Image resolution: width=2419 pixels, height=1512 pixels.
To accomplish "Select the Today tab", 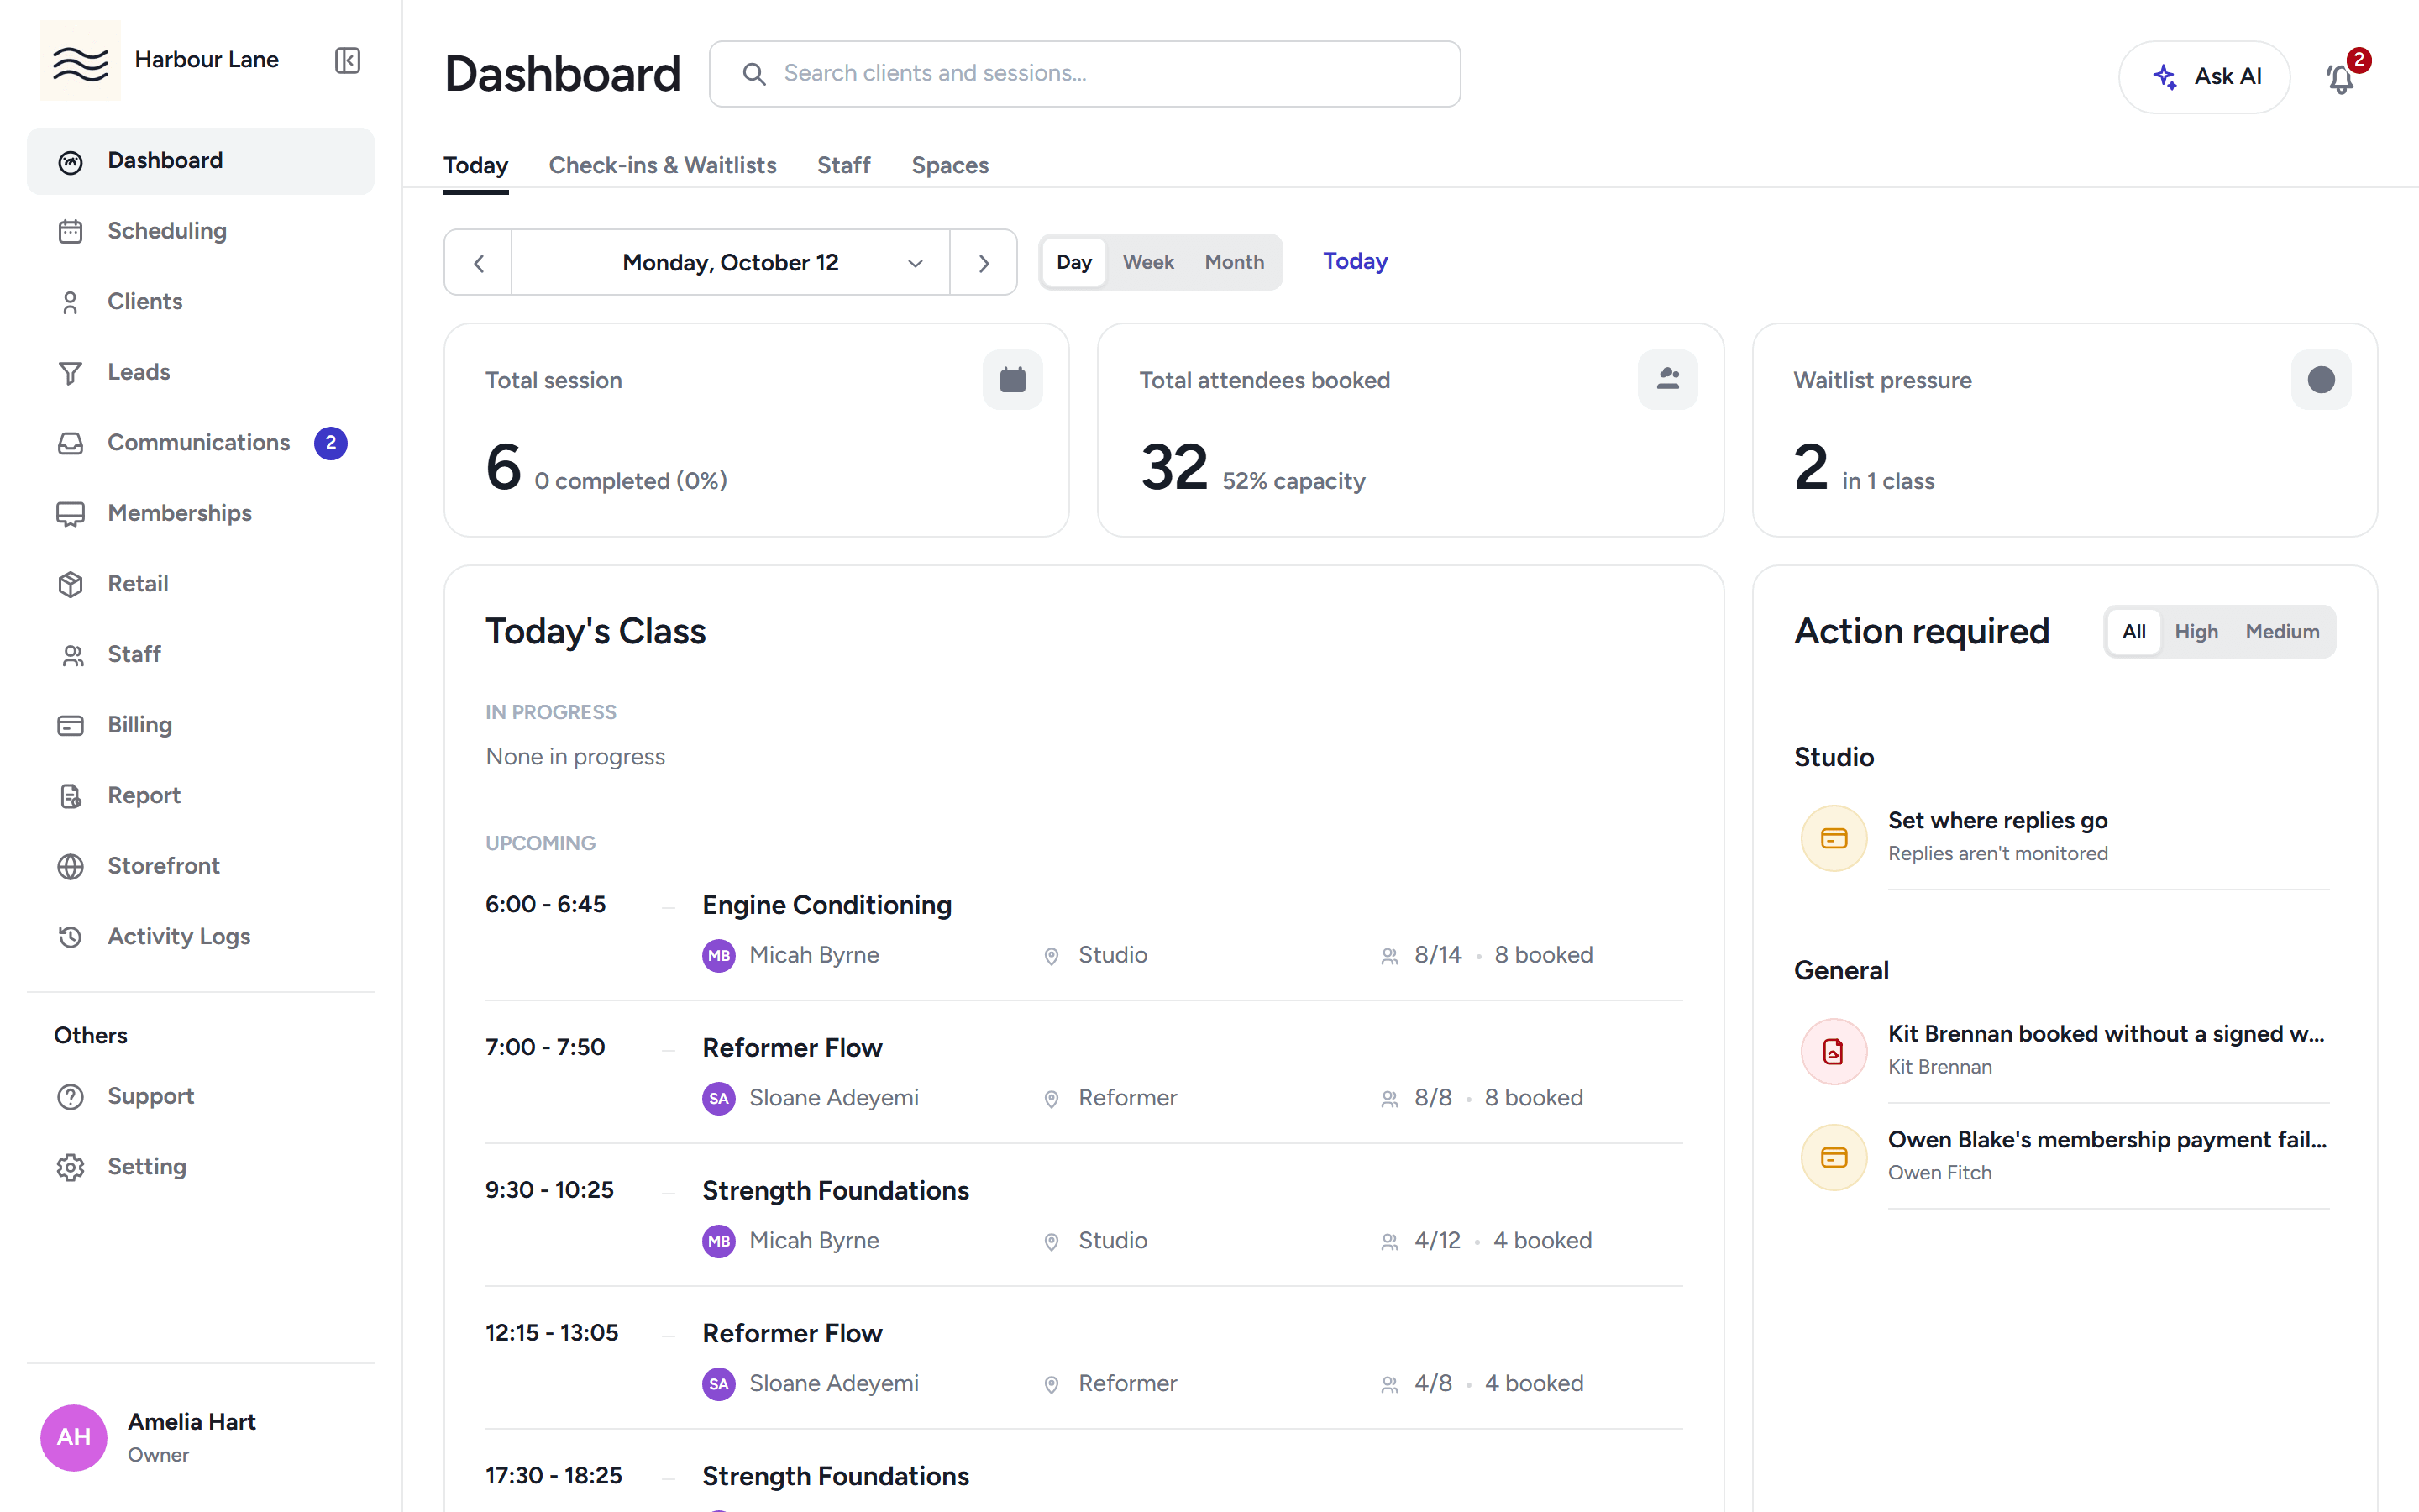I will [x=475, y=165].
